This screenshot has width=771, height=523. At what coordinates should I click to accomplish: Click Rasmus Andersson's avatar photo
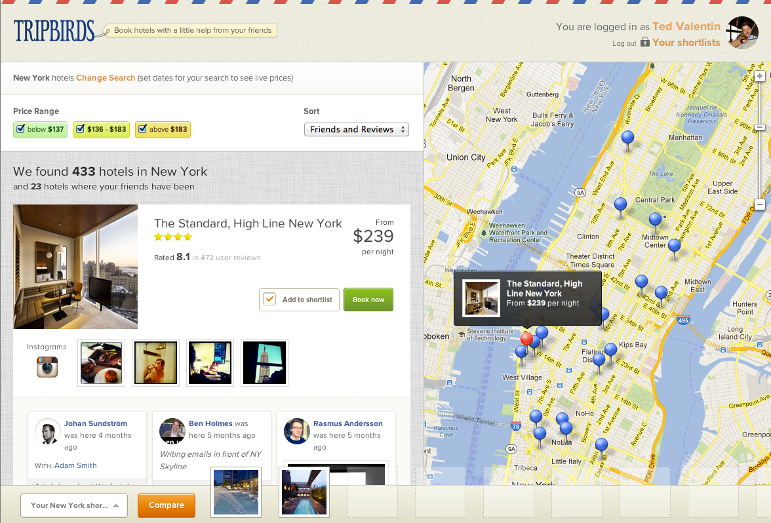pyautogui.click(x=296, y=431)
